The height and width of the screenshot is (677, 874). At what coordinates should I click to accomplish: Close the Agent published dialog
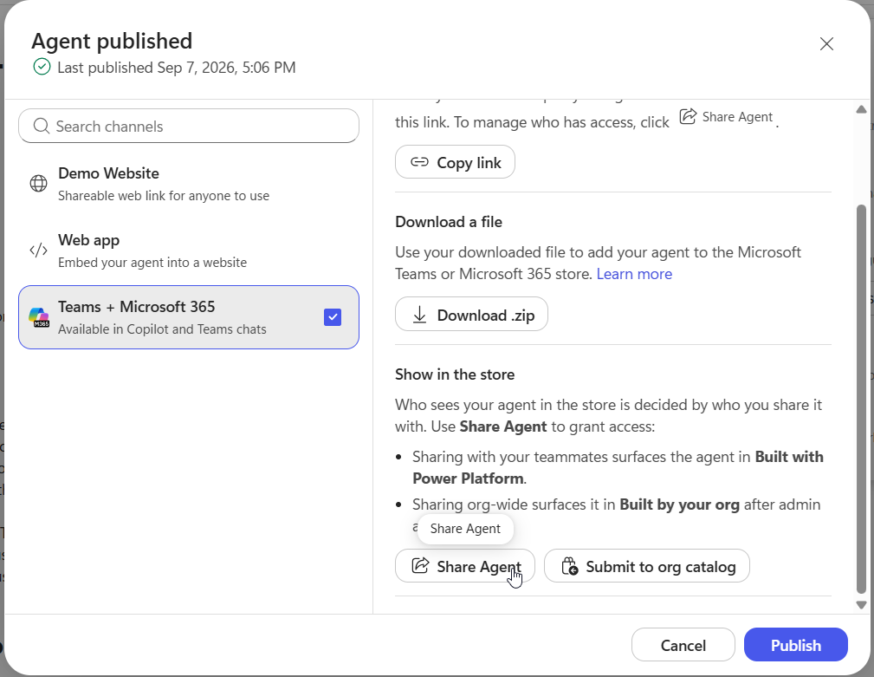coord(826,43)
